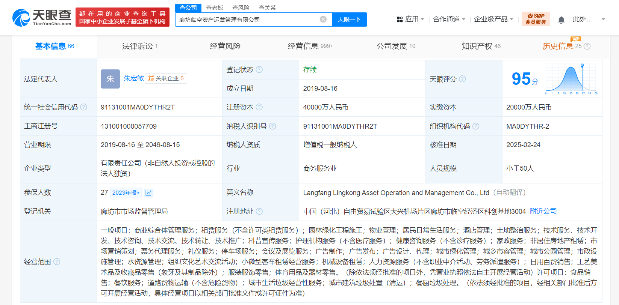Image resolution: width=619 pixels, height=305 pixels.
Task: Click the TianYanCha logo
Action: click(42, 18)
